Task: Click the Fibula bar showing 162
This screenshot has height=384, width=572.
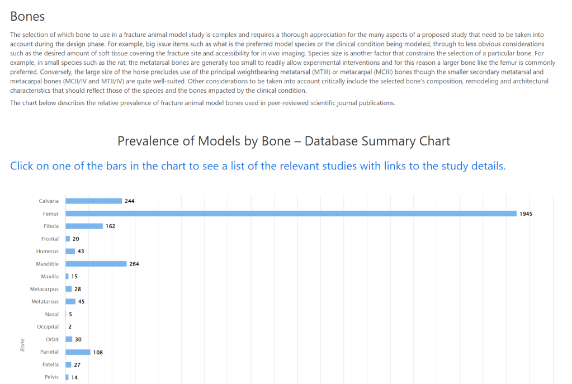Action: coord(84,226)
